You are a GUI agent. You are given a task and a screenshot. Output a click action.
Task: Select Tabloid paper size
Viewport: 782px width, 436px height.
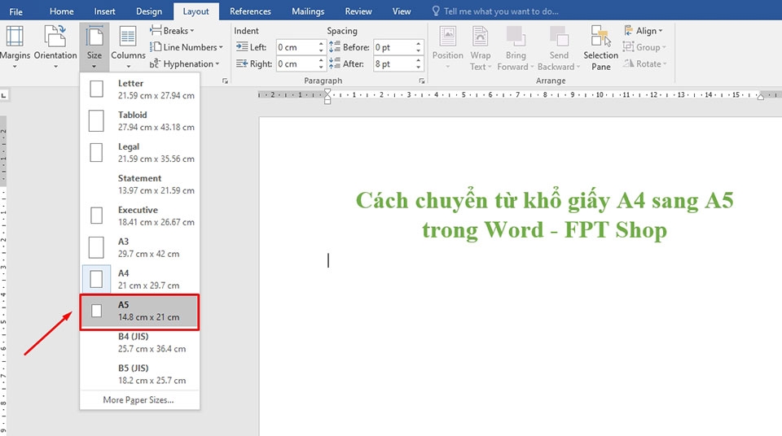[x=139, y=120]
